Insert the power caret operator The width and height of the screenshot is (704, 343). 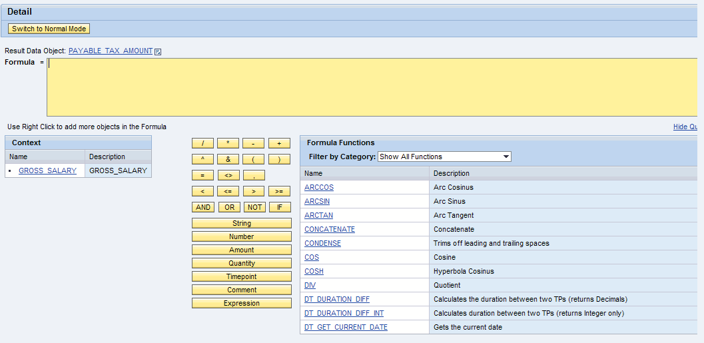(x=202, y=159)
